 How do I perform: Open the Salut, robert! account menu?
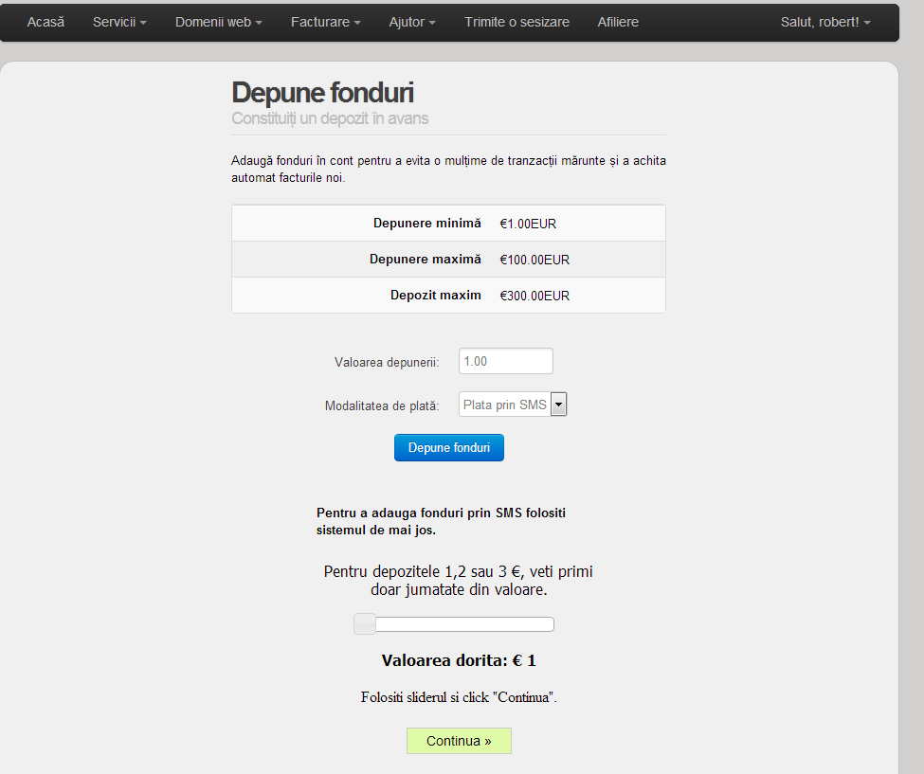pos(824,22)
